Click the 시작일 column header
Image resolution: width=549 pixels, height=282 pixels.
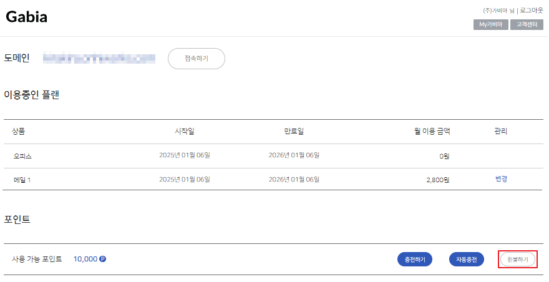(185, 131)
